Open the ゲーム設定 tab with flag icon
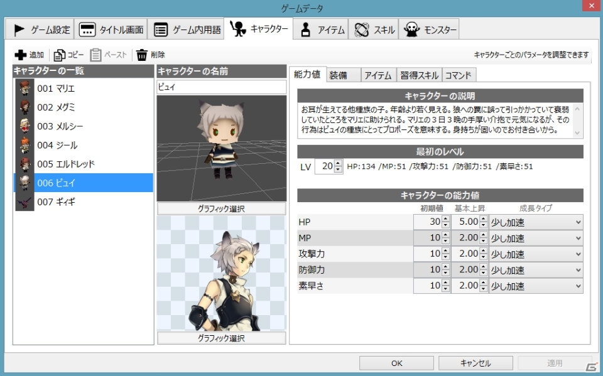This screenshot has height=376, width=603. [x=40, y=30]
